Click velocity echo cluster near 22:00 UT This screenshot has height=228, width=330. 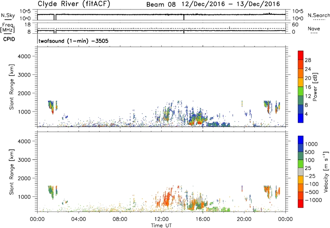[267, 191]
